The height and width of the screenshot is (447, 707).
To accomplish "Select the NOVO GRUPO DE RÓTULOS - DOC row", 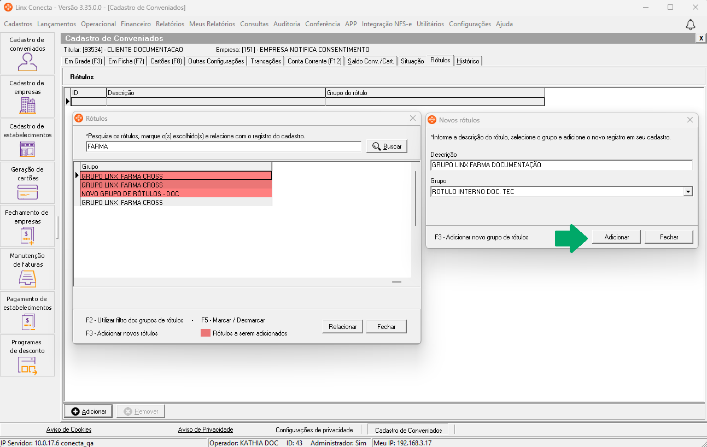I will point(176,194).
